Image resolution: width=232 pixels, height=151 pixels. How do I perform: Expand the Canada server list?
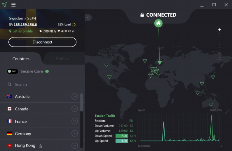click(75, 109)
